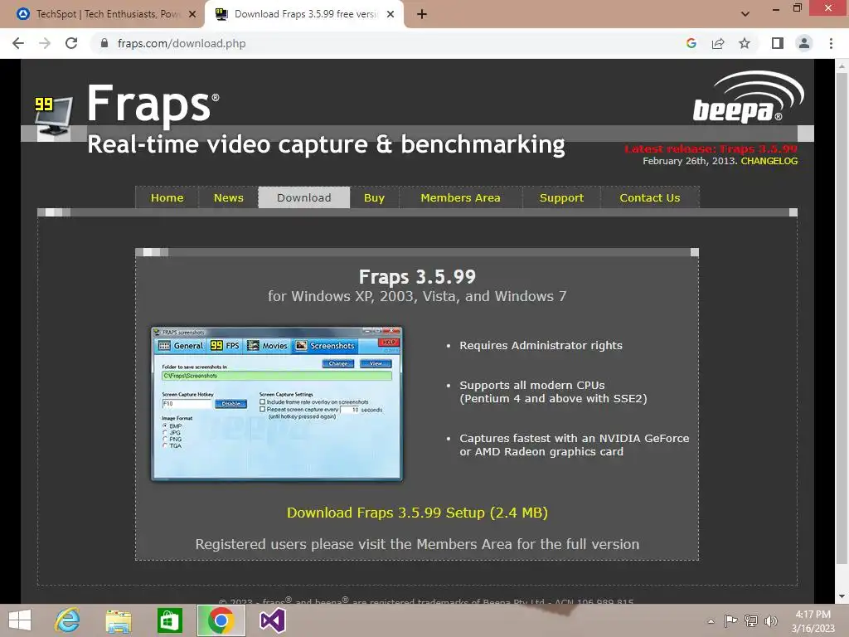849x637 pixels.
Task: Click the padlock site info icon
Action: click(104, 43)
